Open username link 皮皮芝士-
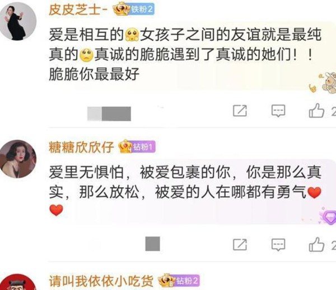 [78, 10]
